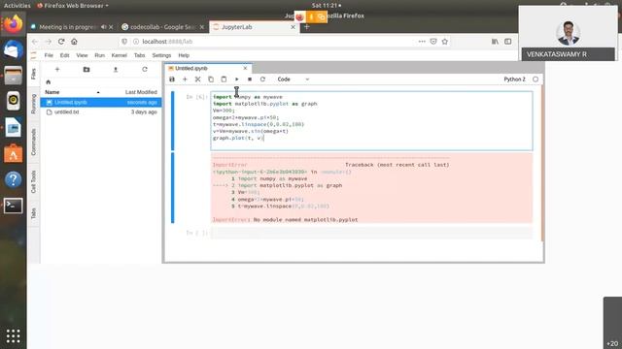This screenshot has width=622, height=349.
Task: Click the Python 2 kernel name
Action: point(514,79)
